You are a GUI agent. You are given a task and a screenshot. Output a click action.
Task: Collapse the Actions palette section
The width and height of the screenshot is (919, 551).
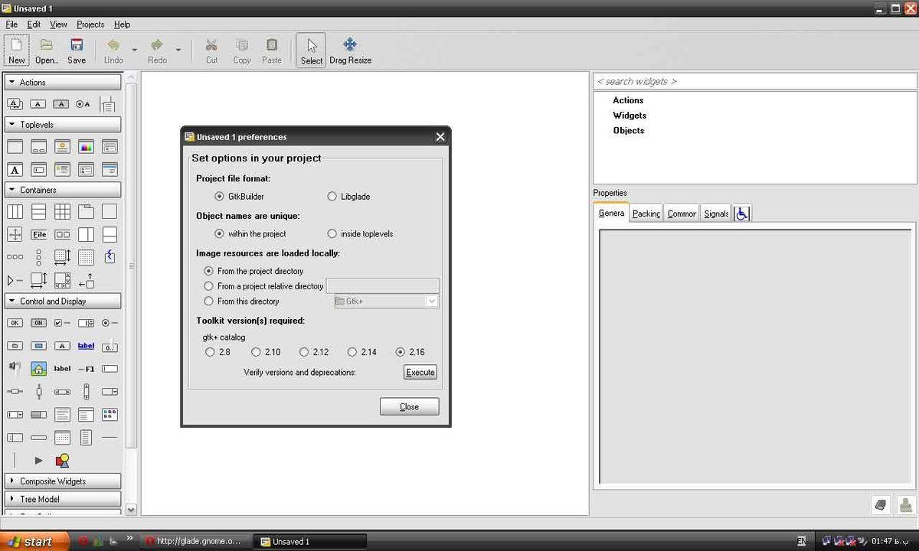pyautogui.click(x=63, y=82)
